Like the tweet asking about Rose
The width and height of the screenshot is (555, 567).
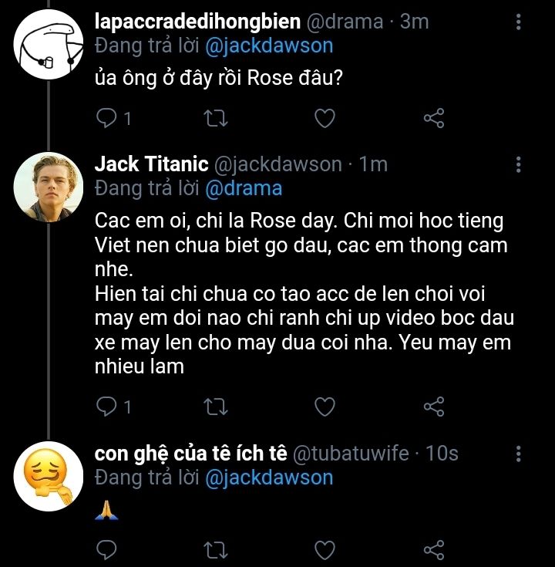tap(326, 118)
